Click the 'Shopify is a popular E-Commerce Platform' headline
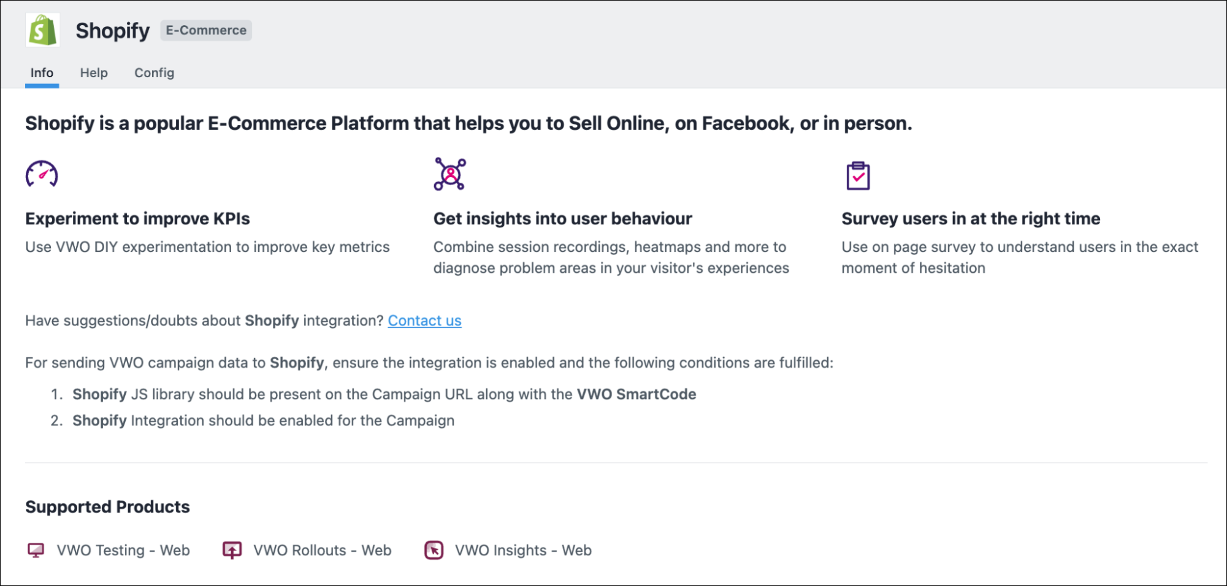 click(468, 123)
